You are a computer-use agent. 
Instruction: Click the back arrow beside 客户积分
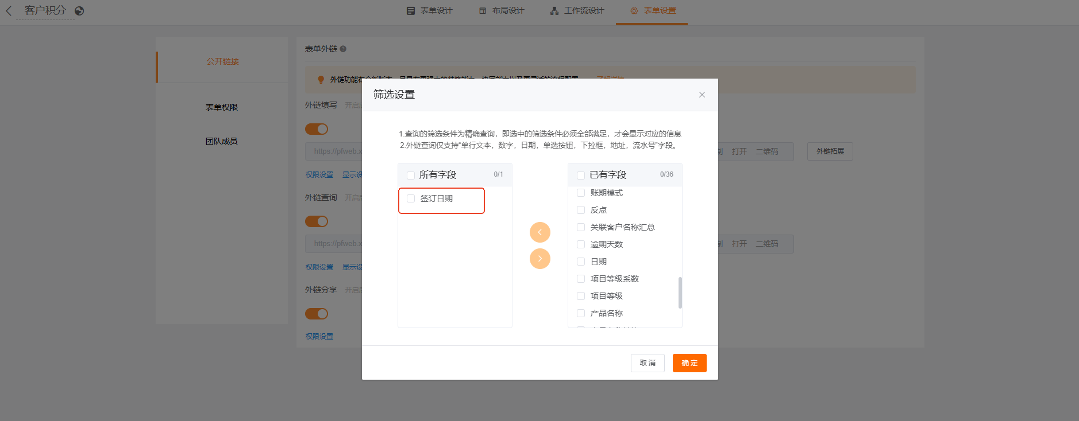[x=9, y=11]
